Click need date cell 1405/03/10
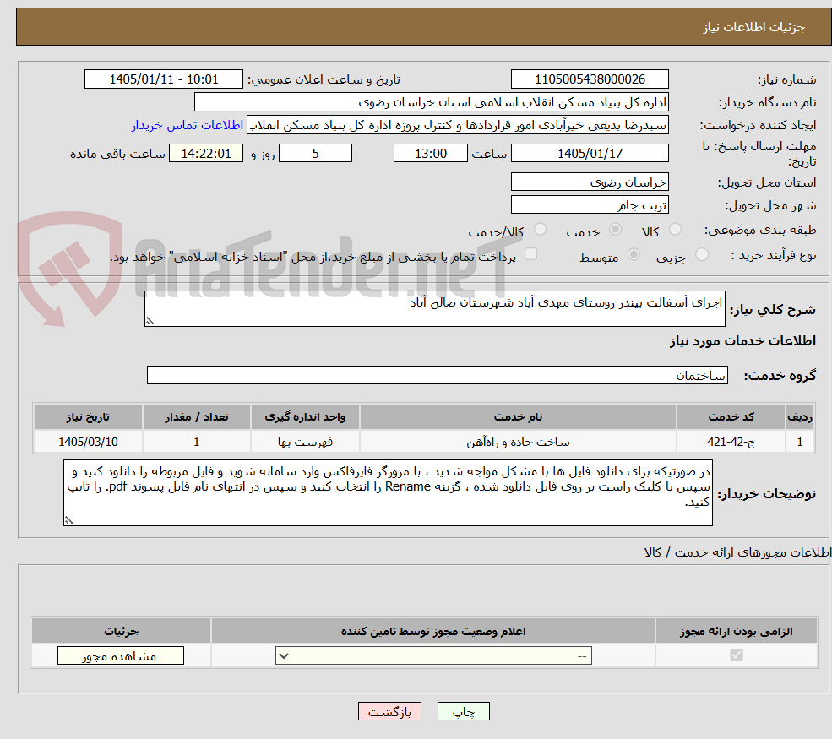832x739 pixels. coord(88,442)
